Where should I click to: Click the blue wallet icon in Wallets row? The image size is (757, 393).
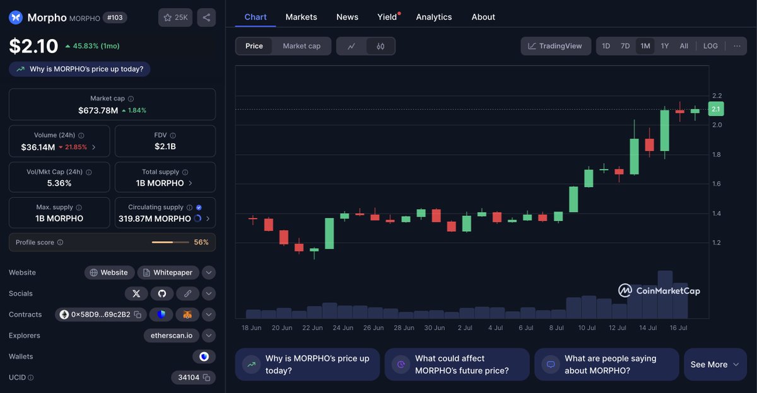tap(204, 356)
